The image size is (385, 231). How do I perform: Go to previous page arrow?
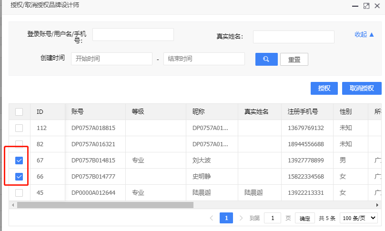point(212,218)
